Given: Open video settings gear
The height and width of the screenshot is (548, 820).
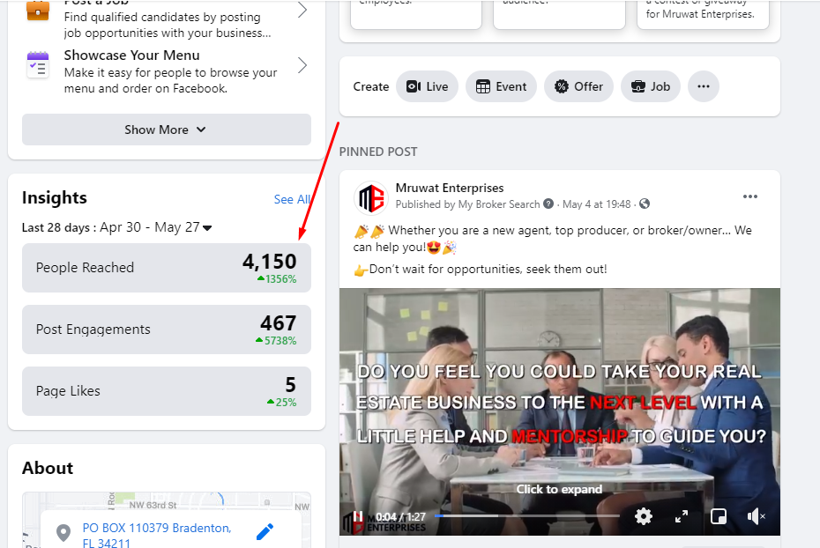Looking at the screenshot, I should (x=644, y=517).
